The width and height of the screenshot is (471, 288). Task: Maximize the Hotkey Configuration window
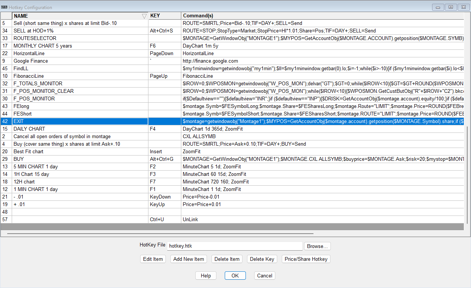(x=451, y=7)
